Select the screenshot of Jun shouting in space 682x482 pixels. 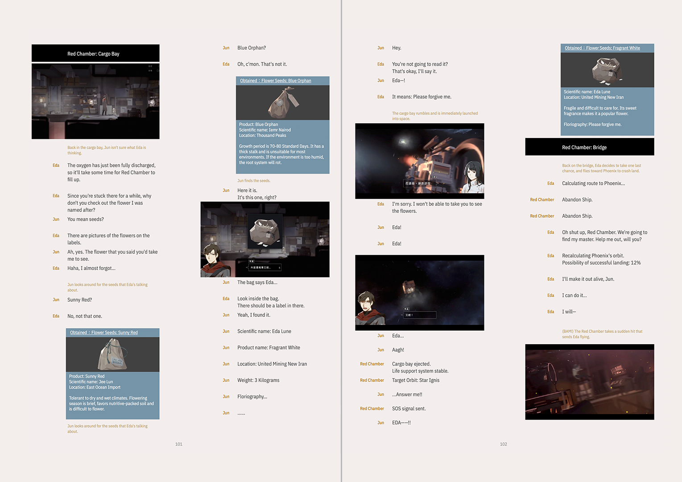point(420,293)
